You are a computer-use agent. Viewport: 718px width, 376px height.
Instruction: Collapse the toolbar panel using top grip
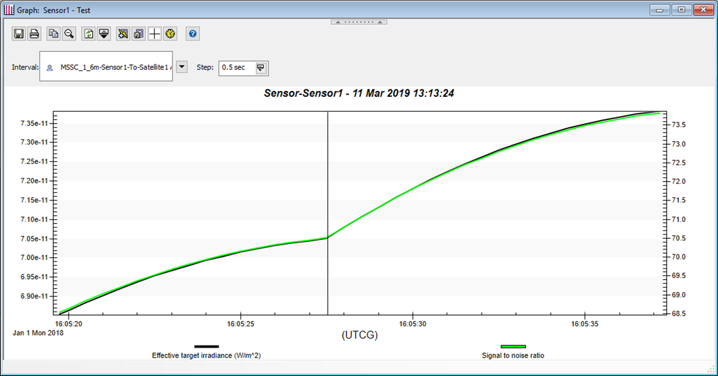click(359, 22)
